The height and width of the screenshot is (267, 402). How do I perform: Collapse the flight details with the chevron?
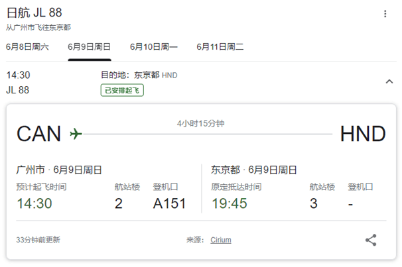point(389,81)
